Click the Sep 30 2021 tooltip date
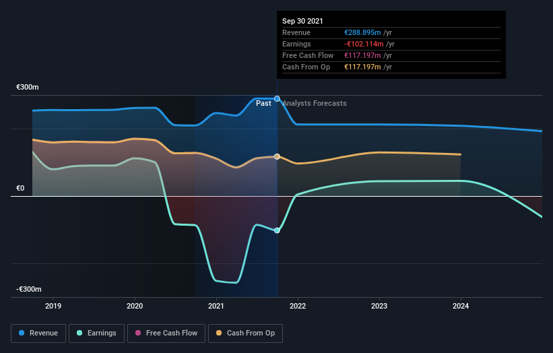Viewport: 553px width, 353px height. pos(302,21)
